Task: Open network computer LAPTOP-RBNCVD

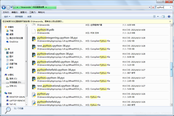Action: pyautogui.click(x=15, y=101)
